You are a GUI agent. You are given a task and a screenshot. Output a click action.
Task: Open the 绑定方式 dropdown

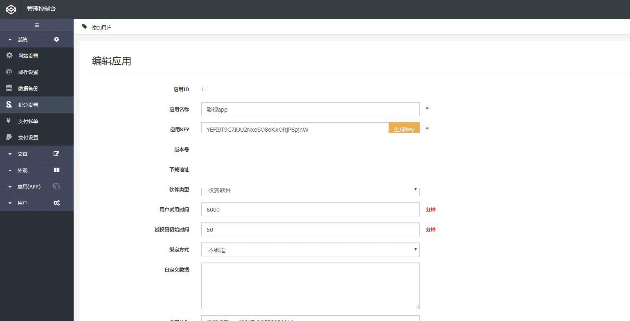310,249
